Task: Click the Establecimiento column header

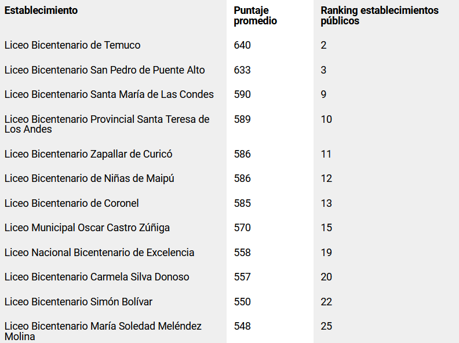Action: click(41, 10)
